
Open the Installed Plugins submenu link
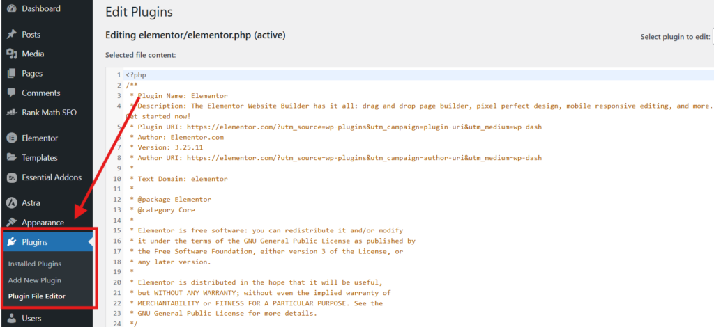[35, 264]
